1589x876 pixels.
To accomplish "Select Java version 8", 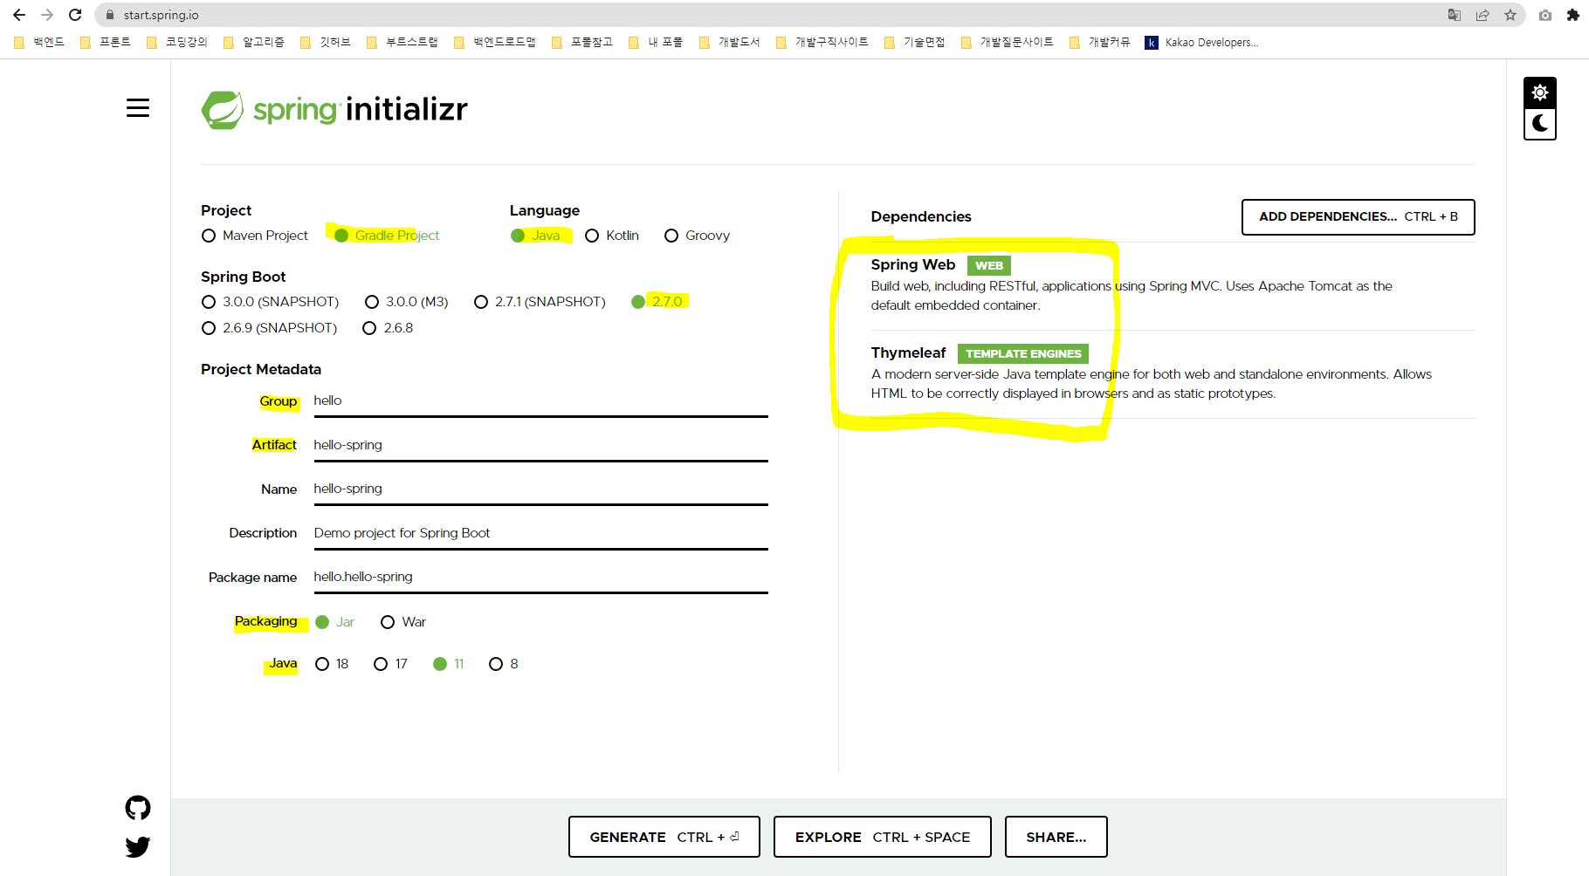I will tap(504, 664).
